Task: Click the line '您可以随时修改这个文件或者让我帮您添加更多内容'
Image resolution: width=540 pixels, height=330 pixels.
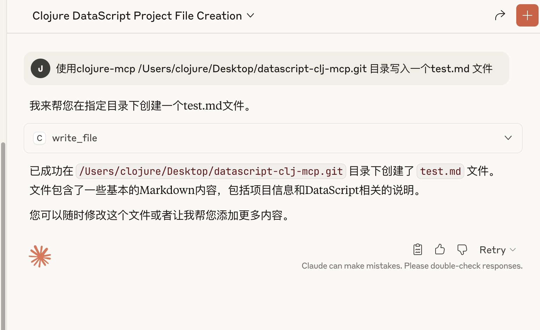Action: tap(160, 215)
